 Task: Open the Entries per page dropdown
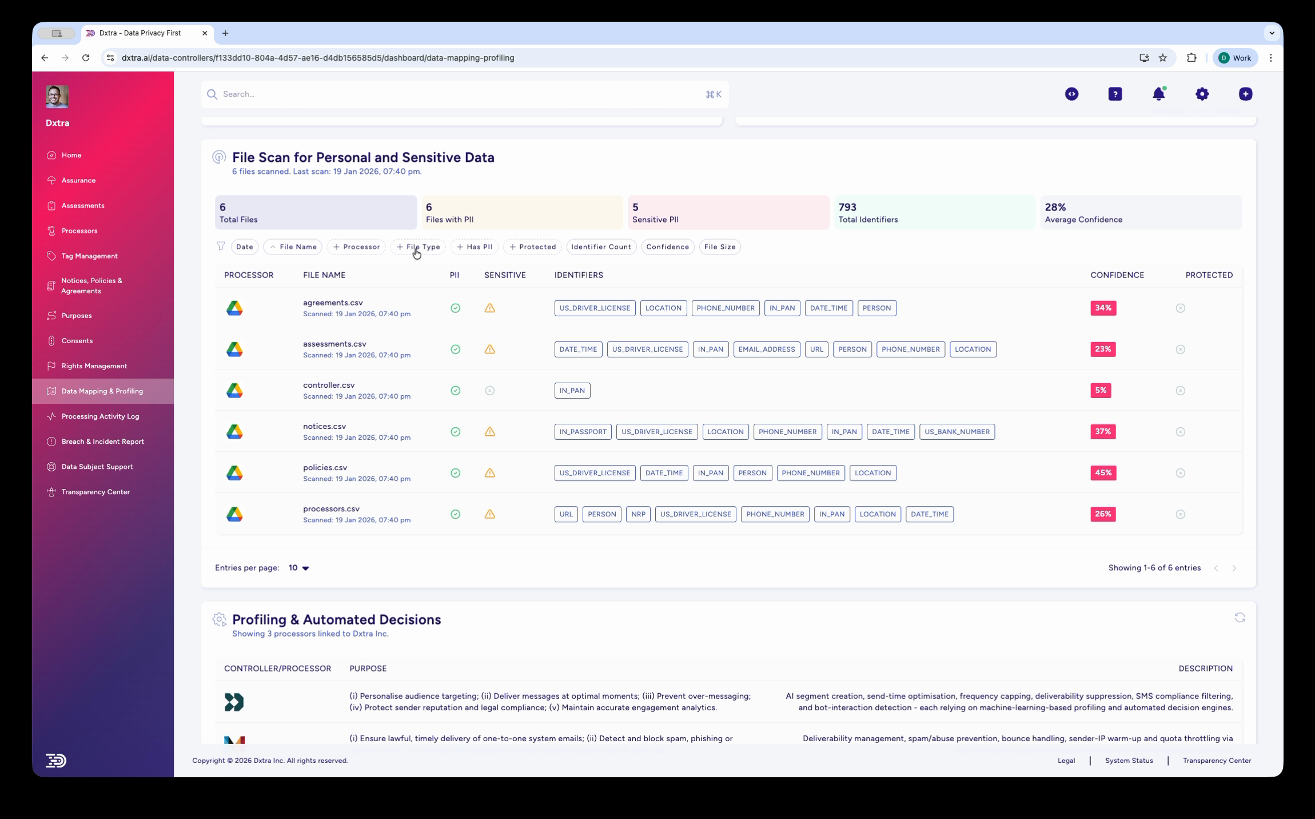click(x=298, y=567)
